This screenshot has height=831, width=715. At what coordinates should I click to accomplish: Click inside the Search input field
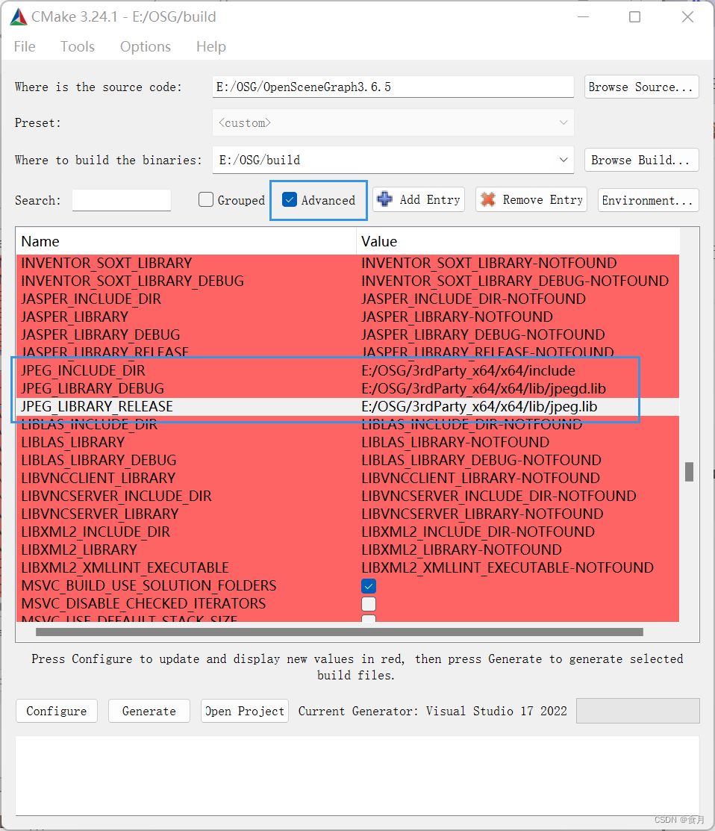tap(121, 199)
